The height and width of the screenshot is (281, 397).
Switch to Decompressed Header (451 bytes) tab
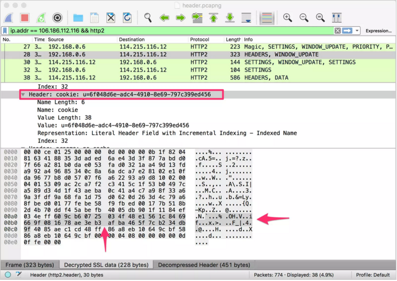click(x=204, y=265)
